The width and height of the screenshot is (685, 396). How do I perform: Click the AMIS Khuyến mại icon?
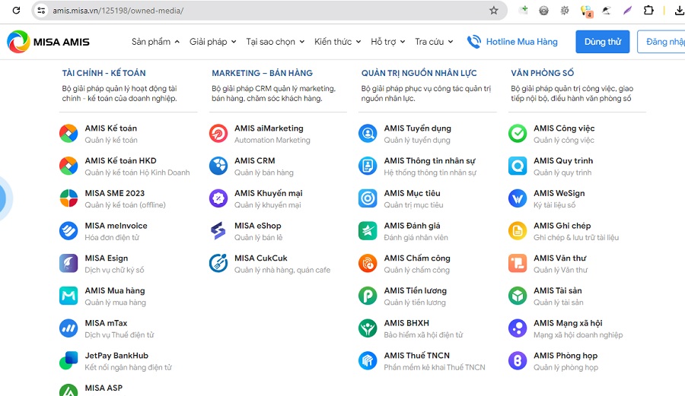(x=218, y=198)
